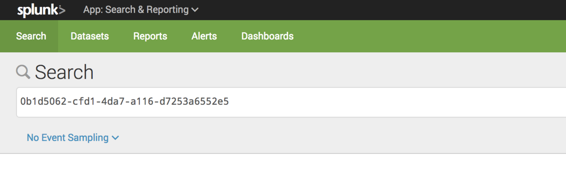Click blank space inside search box after query

pyautogui.click(x=392, y=102)
